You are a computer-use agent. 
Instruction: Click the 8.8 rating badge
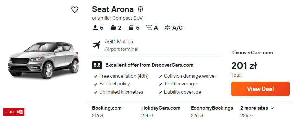pyautogui.click(x=97, y=65)
